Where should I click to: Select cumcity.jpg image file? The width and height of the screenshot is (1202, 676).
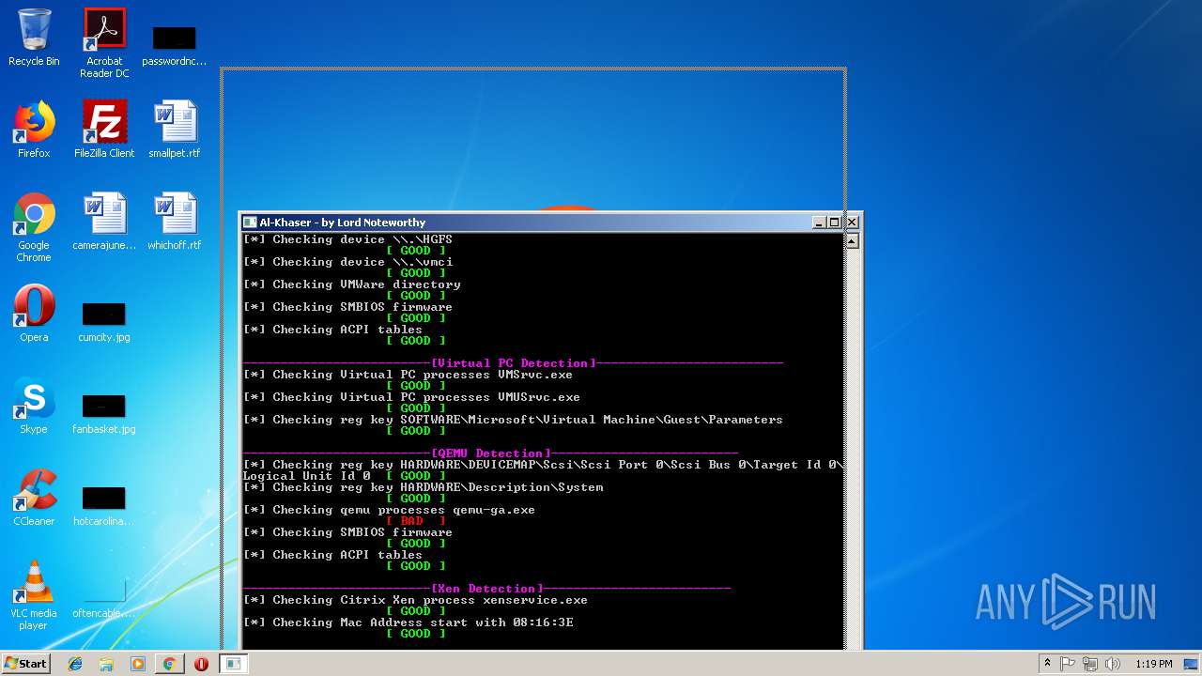104,320
